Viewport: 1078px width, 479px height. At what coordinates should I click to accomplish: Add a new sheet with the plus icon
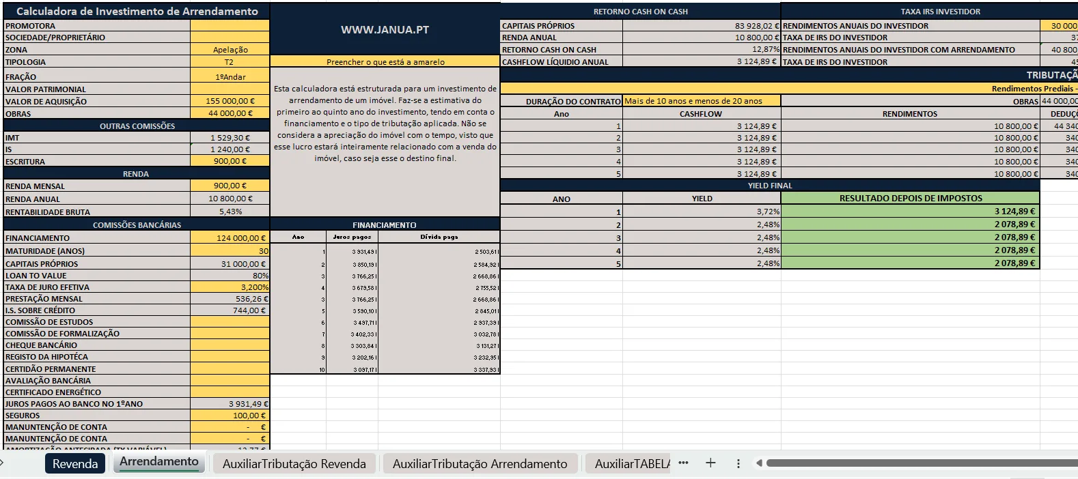710,463
